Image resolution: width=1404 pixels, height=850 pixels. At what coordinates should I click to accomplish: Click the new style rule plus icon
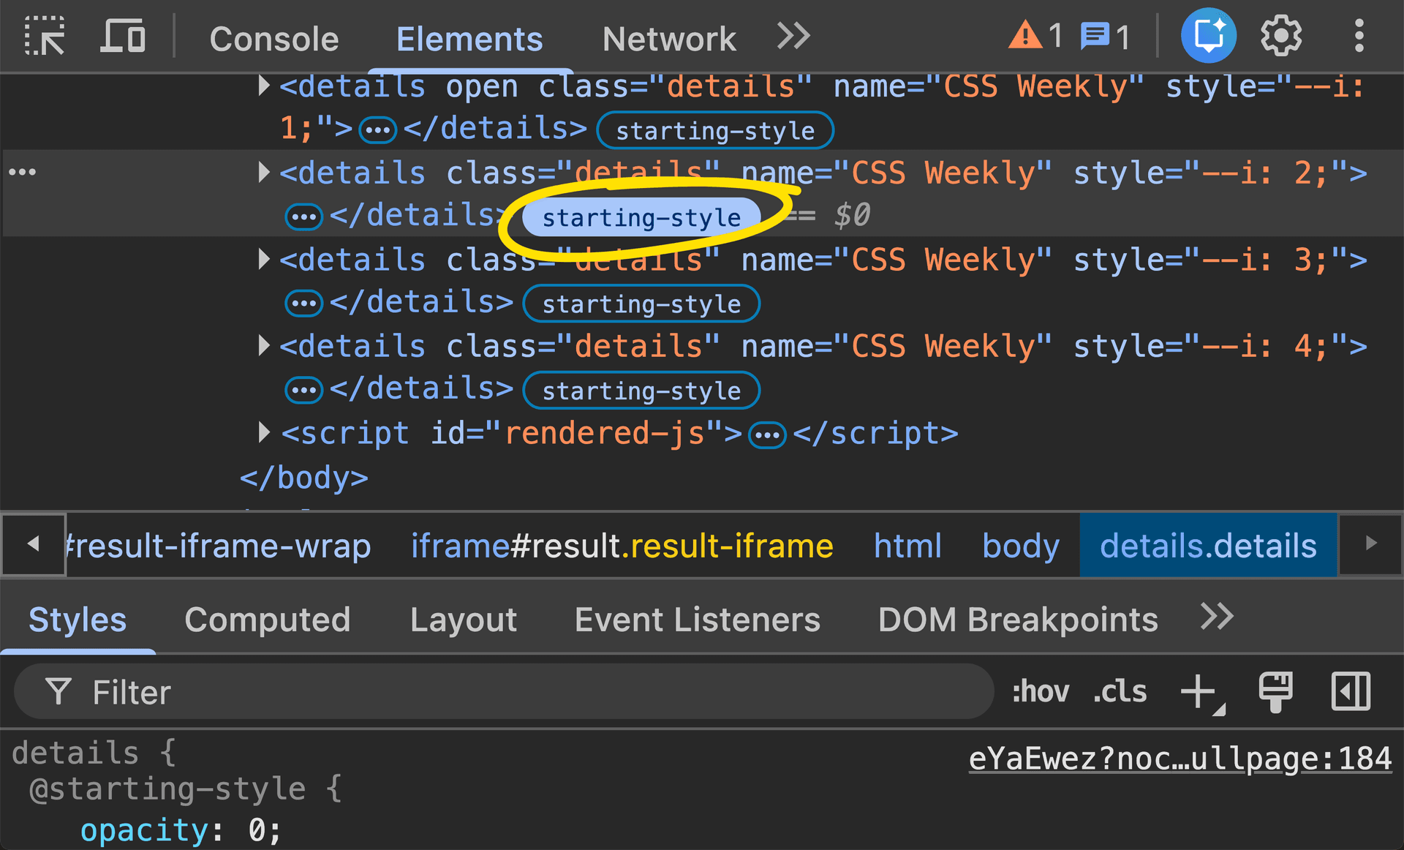pyautogui.click(x=1197, y=691)
